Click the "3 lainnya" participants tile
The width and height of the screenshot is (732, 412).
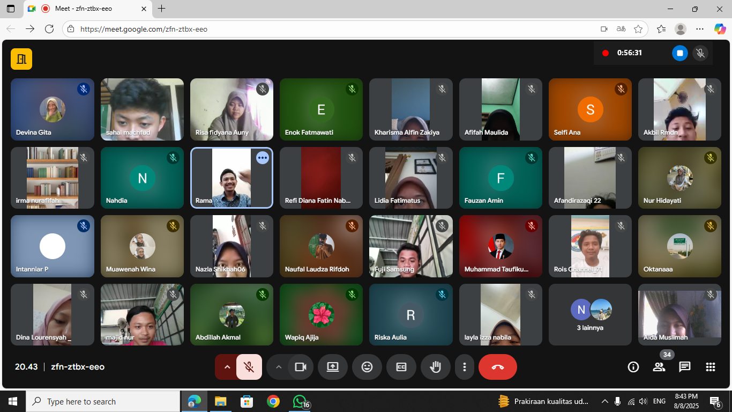(x=590, y=315)
